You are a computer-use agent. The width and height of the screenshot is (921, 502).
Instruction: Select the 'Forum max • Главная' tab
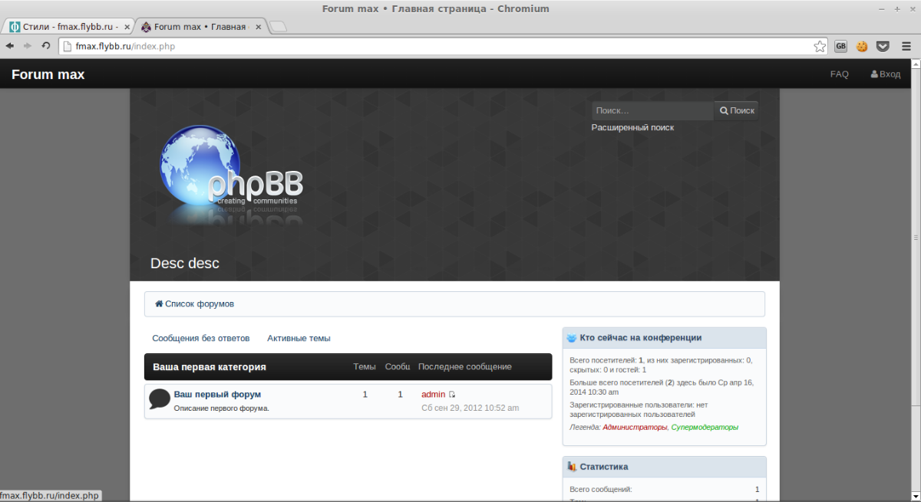click(201, 27)
